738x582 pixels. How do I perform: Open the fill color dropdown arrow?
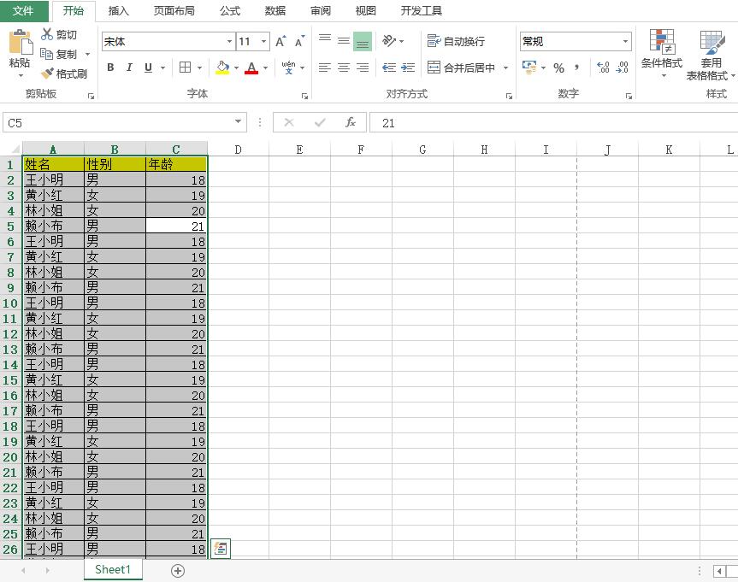click(236, 68)
